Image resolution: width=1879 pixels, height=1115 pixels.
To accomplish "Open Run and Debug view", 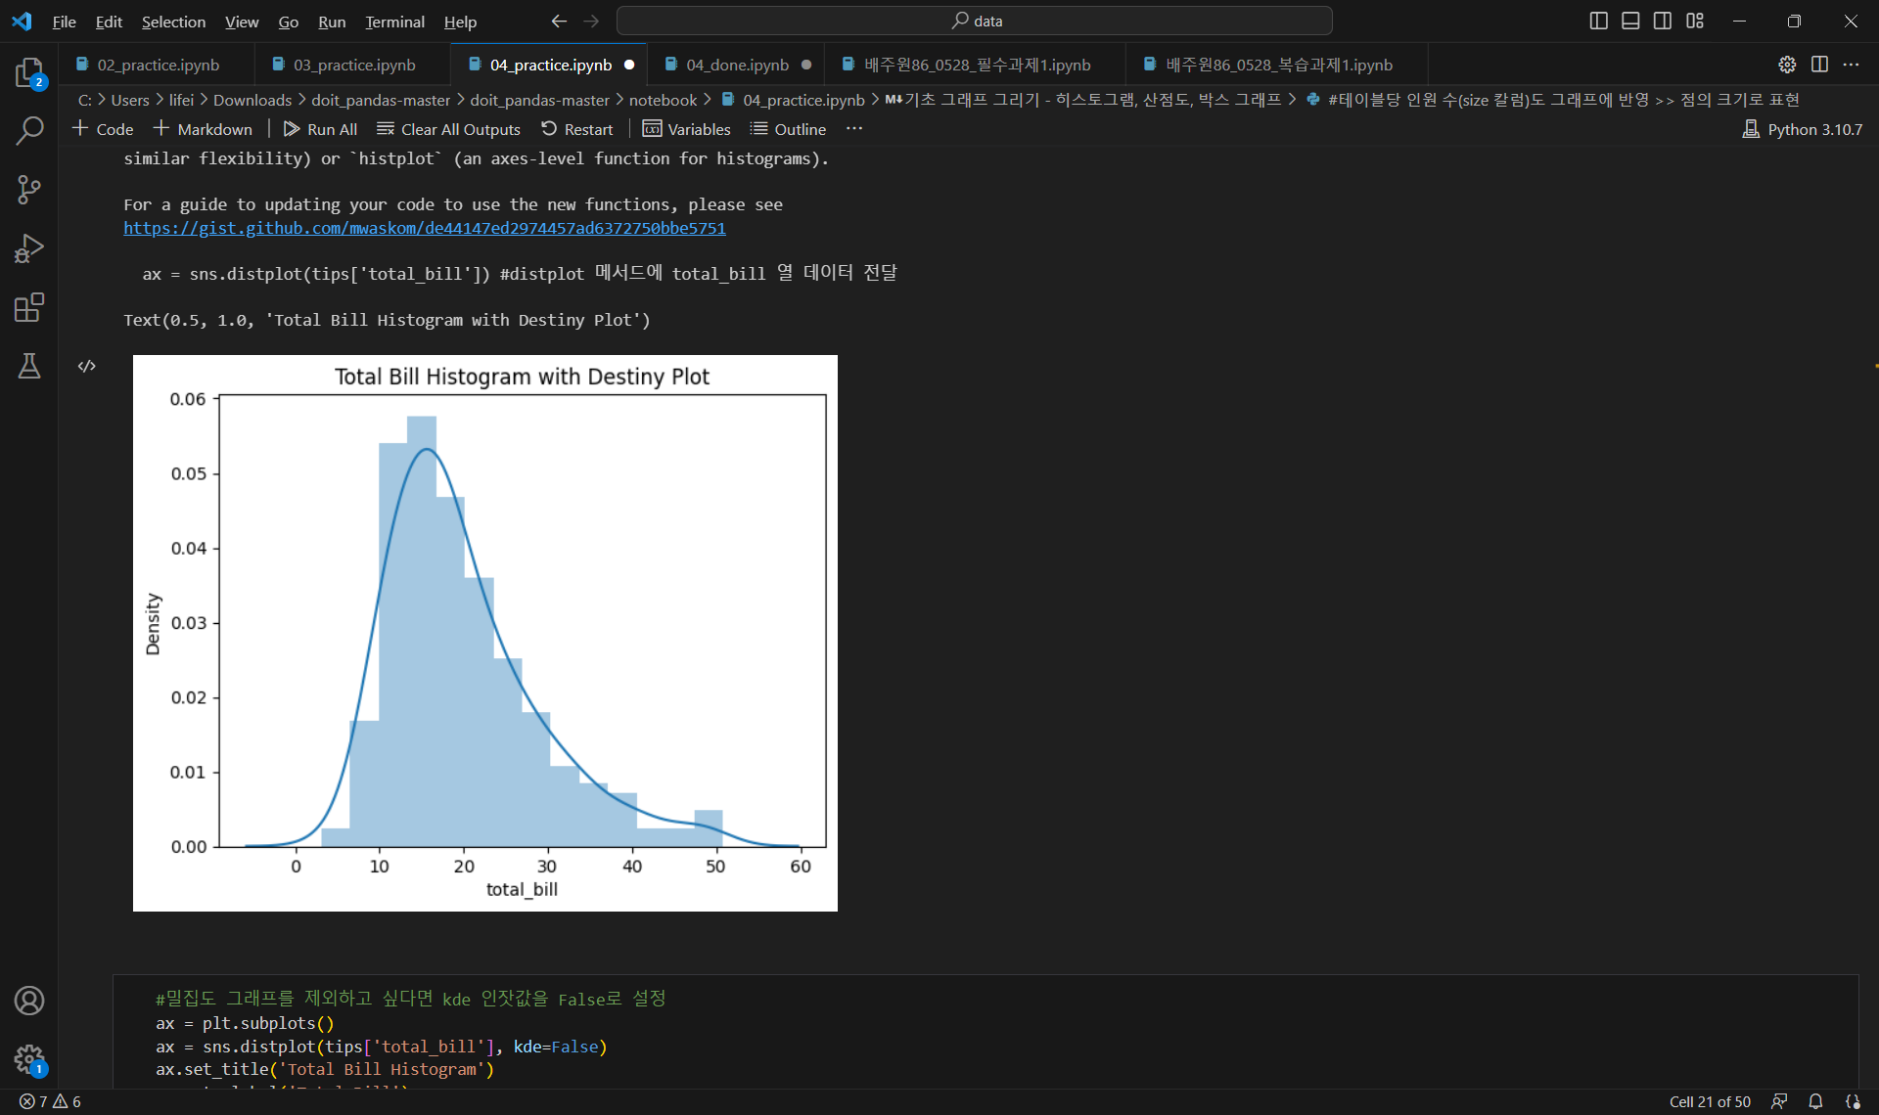I will (x=29, y=248).
